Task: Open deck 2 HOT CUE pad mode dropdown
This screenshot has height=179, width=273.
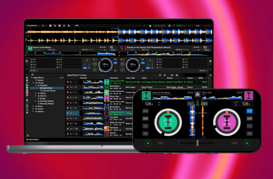Action: 203,70
